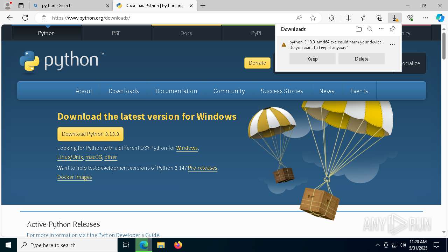448x252 pixels.
Task: Follow the Windows link
Action: [x=187, y=148]
